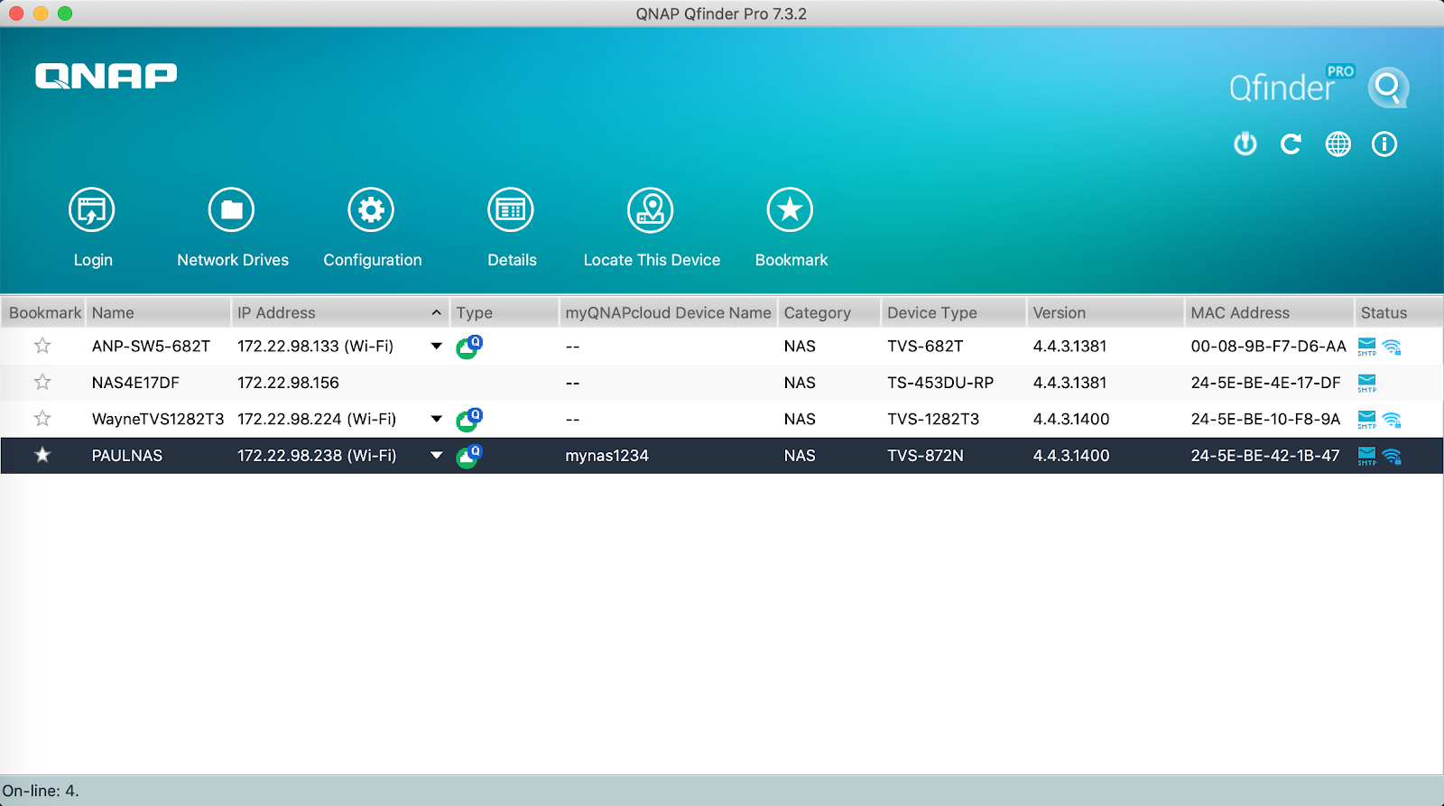Click the power/shutdown icon
This screenshot has height=806, width=1444.
1245,144
